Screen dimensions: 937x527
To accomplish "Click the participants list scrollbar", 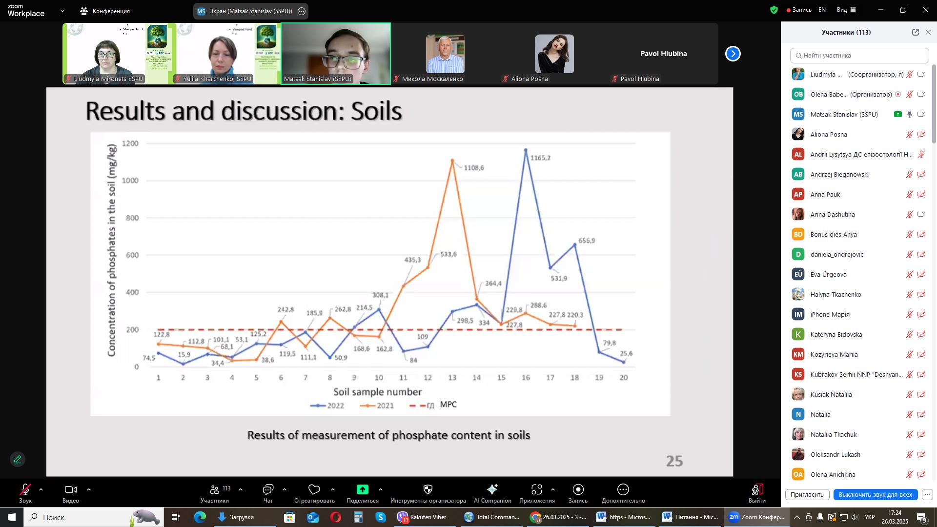I will click(934, 104).
